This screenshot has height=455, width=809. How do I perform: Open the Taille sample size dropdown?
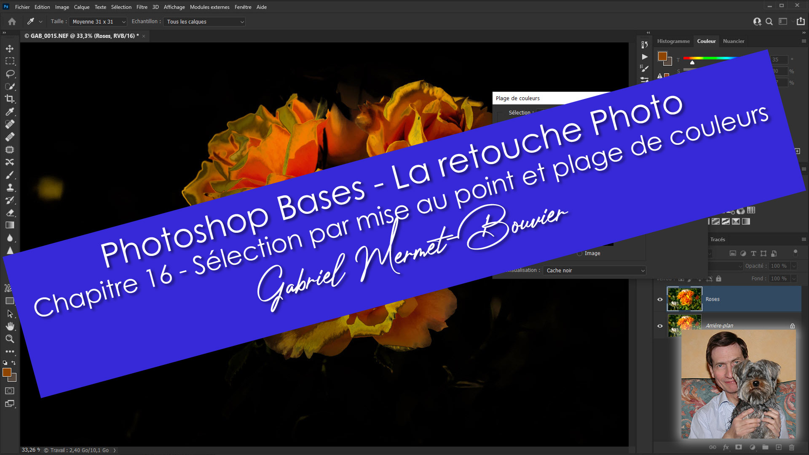98,21
